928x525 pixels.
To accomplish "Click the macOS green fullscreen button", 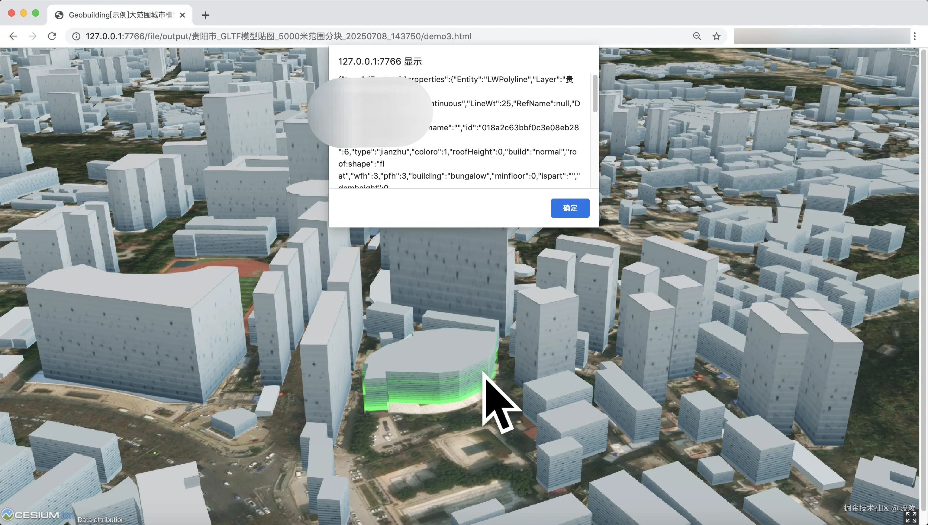I will (x=35, y=13).
